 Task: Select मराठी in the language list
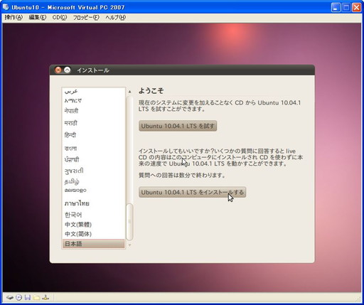(x=93, y=123)
